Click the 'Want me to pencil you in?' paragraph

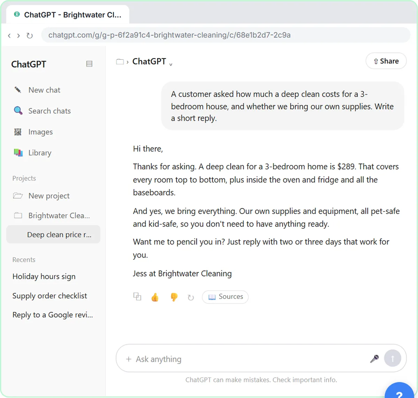261,248
